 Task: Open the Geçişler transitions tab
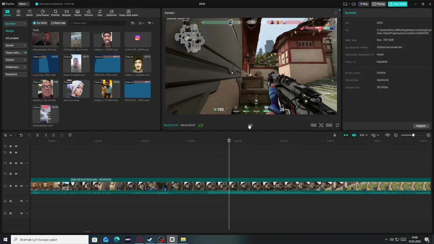pyautogui.click(x=66, y=13)
